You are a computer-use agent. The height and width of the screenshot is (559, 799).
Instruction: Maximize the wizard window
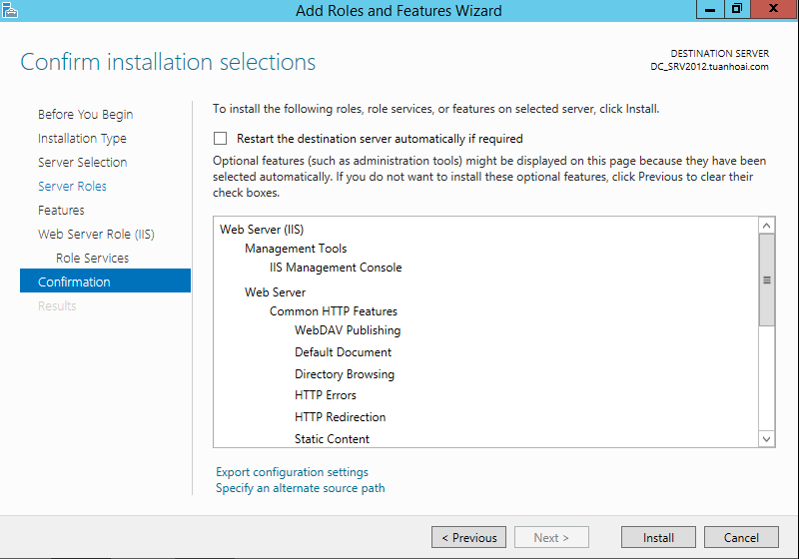click(737, 9)
